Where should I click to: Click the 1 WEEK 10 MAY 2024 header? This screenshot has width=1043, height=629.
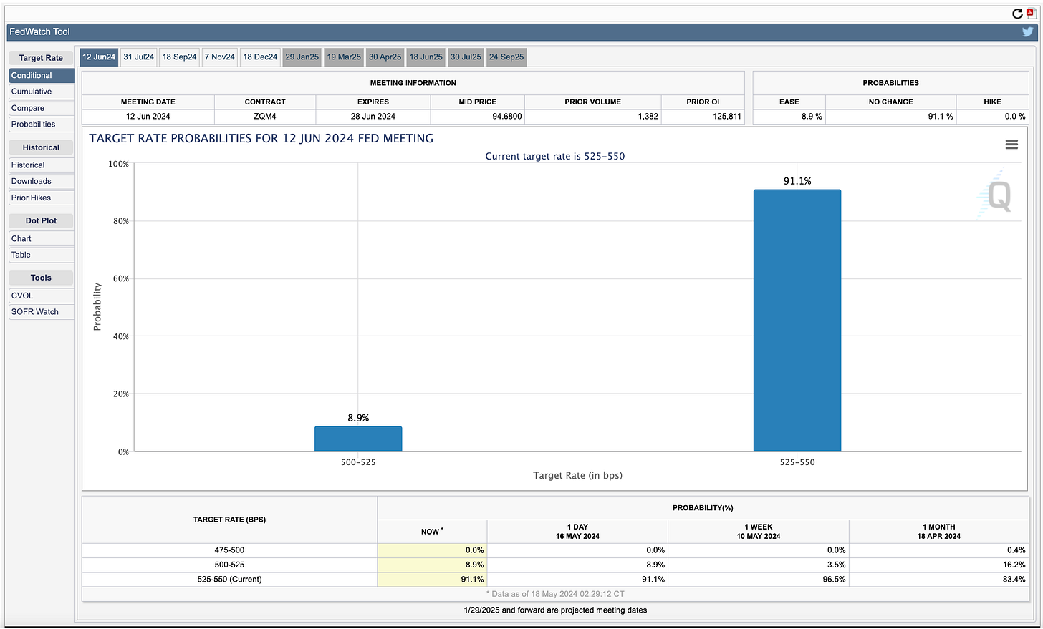759,531
